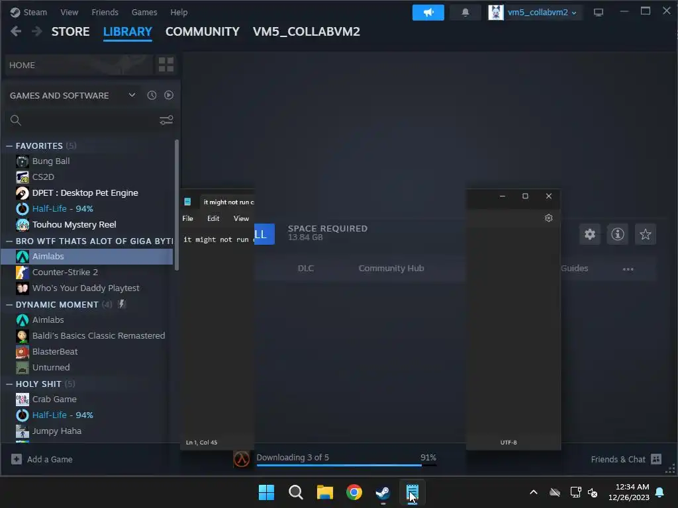Expand the Games and Software dropdown
The width and height of the screenshot is (678, 508).
[132, 95]
